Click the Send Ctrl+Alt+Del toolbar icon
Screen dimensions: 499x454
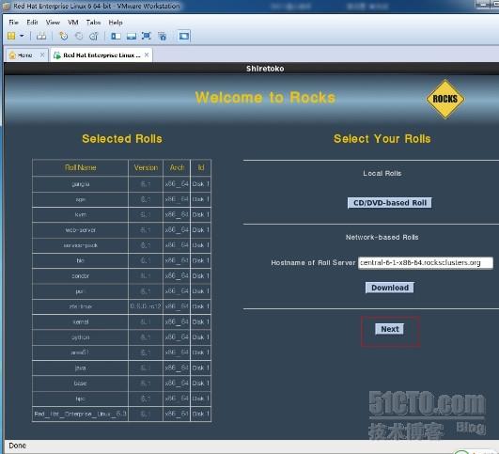(41, 36)
